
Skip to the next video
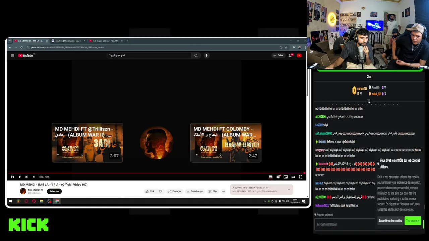[27, 177]
